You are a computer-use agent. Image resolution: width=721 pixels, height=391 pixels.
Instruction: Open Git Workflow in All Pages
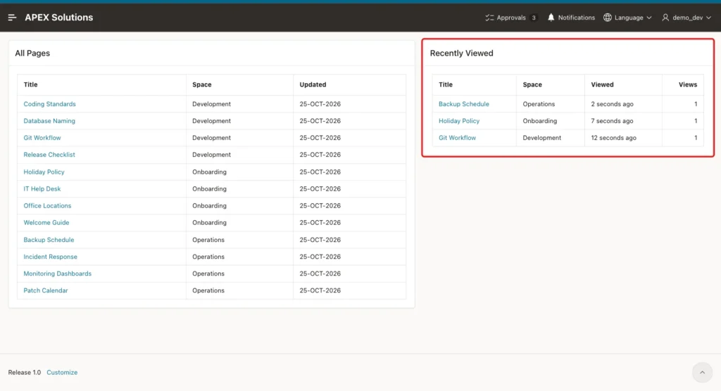coord(42,138)
